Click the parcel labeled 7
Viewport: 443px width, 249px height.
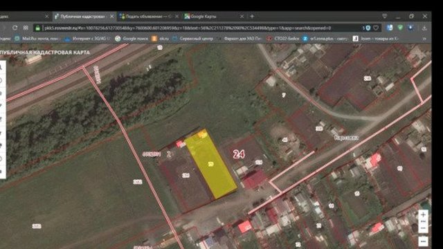click(x=284, y=95)
